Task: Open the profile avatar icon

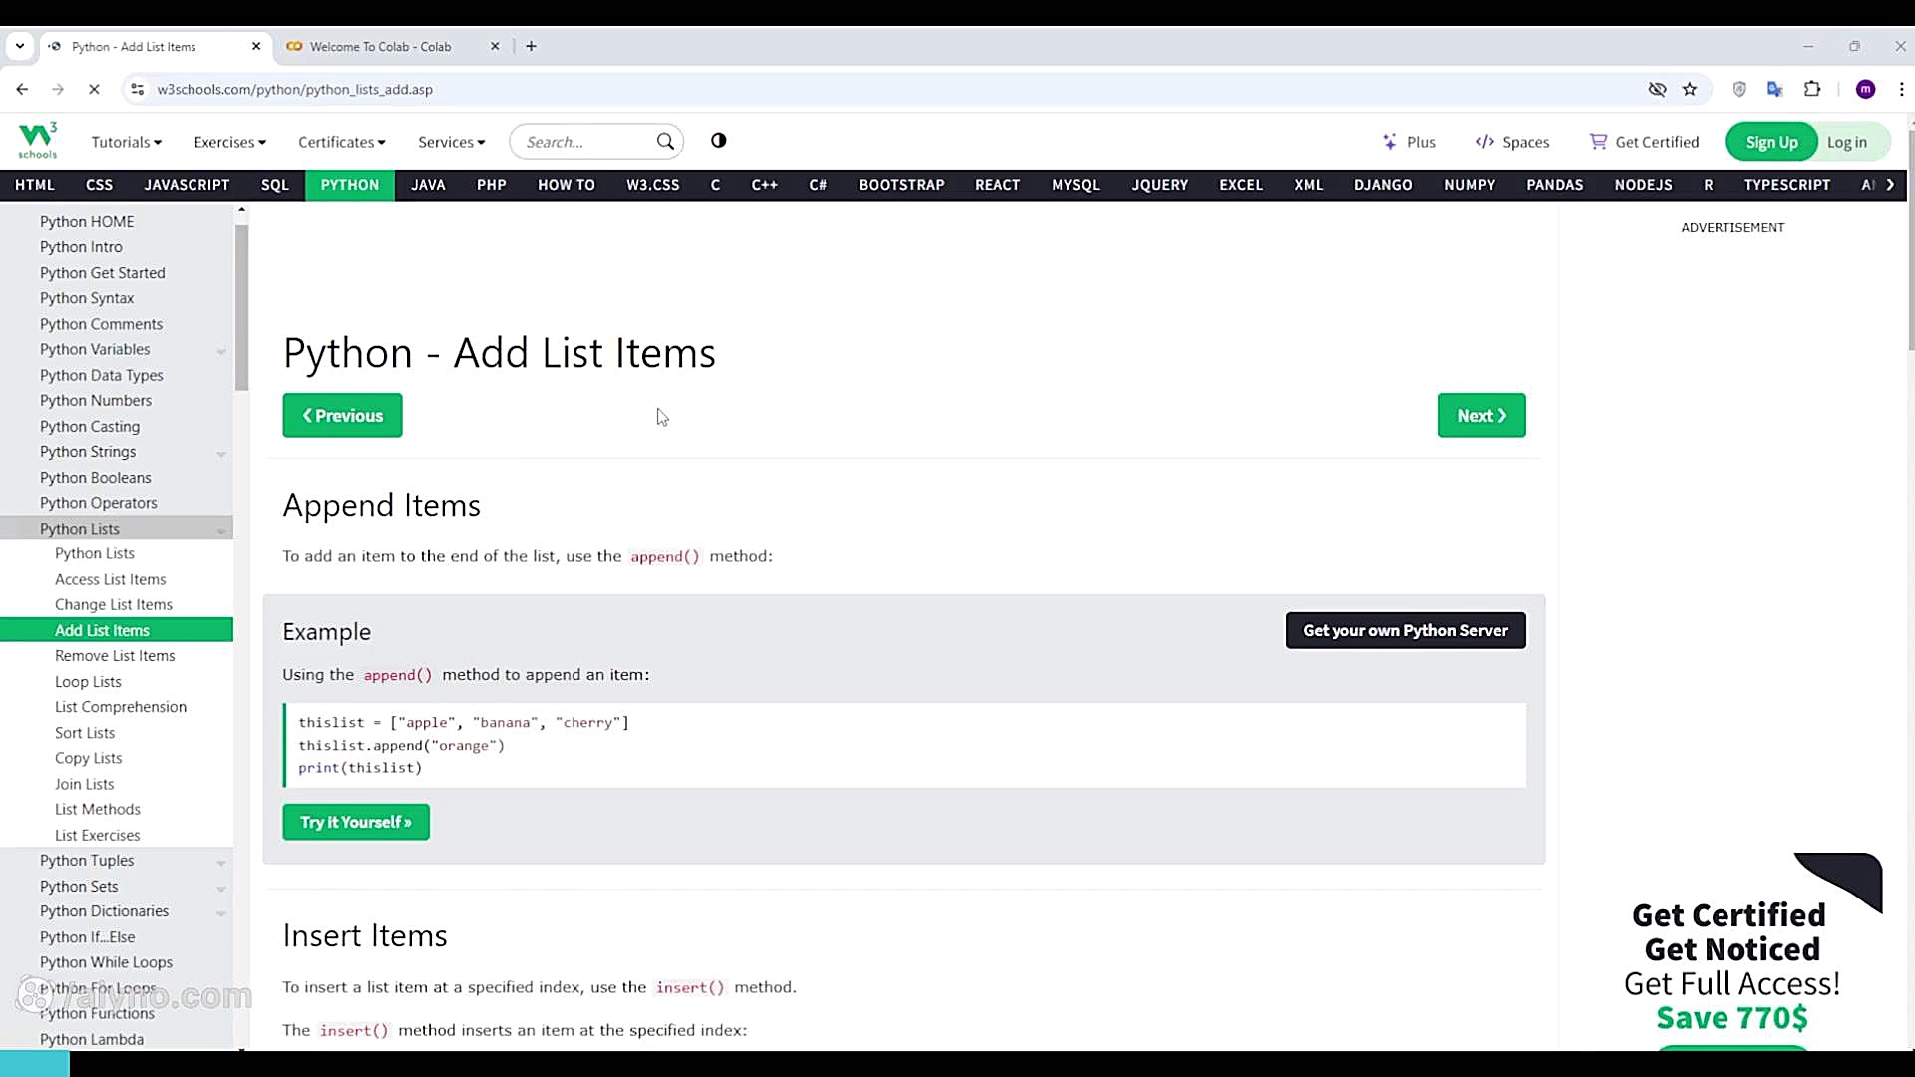Action: [x=1865, y=89]
